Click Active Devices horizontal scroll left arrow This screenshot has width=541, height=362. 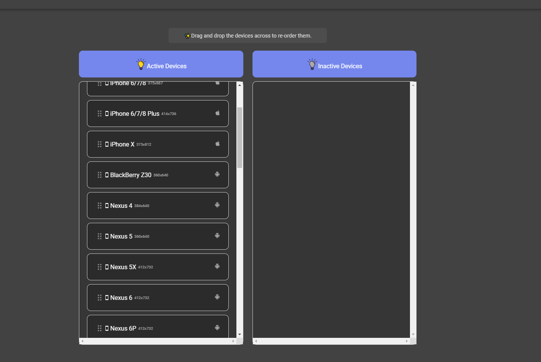(82, 341)
